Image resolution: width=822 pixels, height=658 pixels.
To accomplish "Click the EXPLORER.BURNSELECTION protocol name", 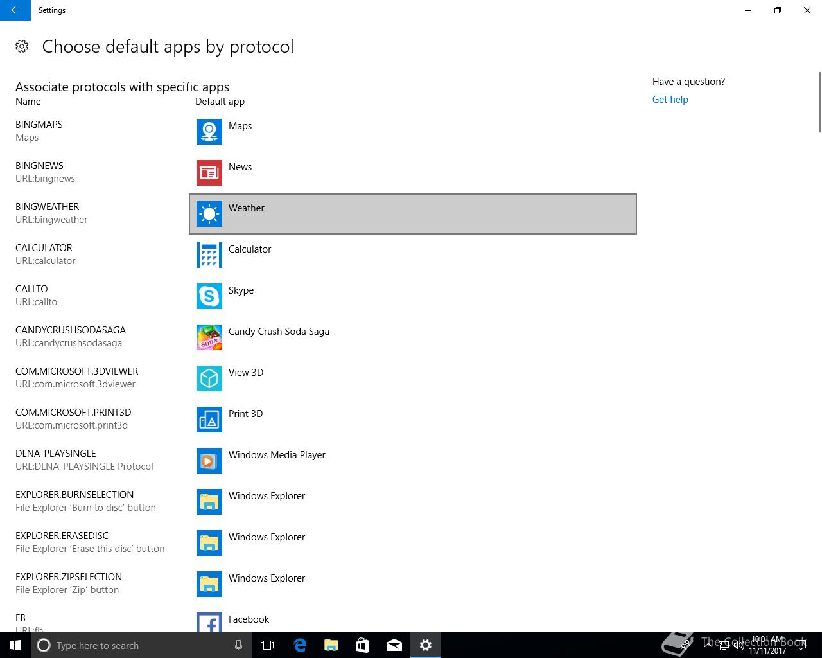I will pos(74,495).
